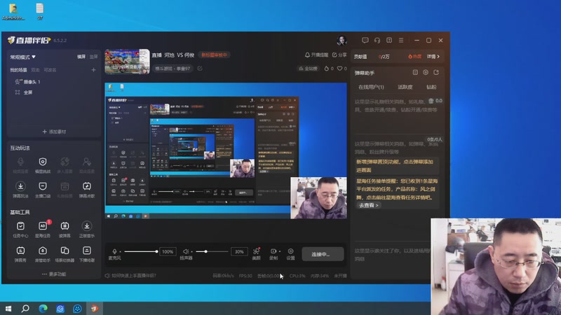Open Microsoft Edge from the taskbar
The height and width of the screenshot is (315, 561).
pyautogui.click(x=43, y=308)
